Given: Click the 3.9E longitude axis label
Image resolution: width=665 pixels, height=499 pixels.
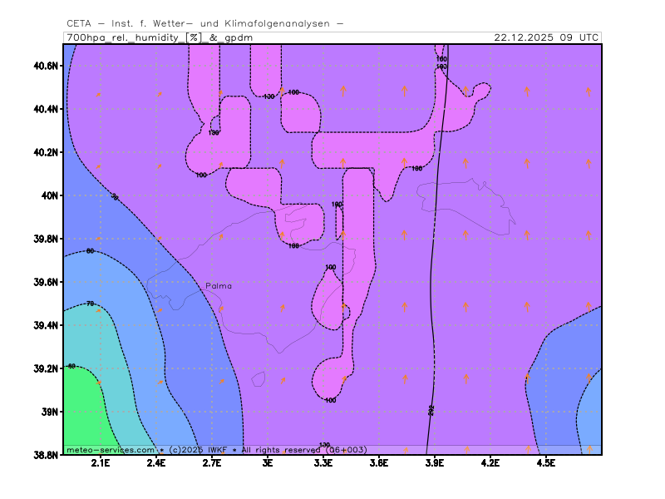Looking at the screenshot, I should 434,463.
